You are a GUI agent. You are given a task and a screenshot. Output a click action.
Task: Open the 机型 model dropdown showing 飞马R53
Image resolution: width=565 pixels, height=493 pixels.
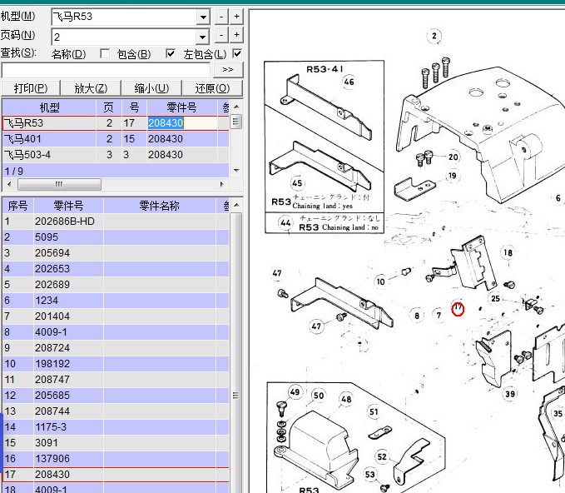tap(203, 17)
